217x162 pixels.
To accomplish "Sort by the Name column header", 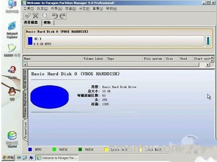I will click(53, 59).
